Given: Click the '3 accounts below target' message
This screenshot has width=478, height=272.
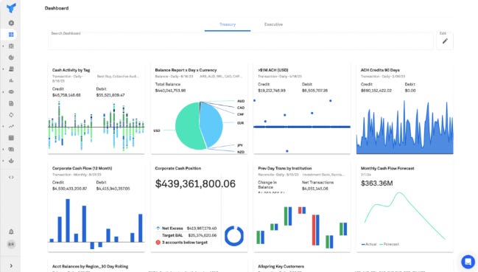Looking at the screenshot, I should (185, 243).
